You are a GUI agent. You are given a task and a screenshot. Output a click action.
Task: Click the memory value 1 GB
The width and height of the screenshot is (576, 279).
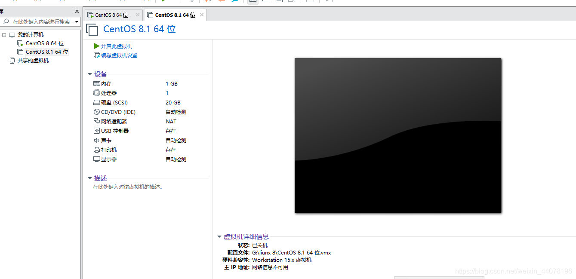172,84
